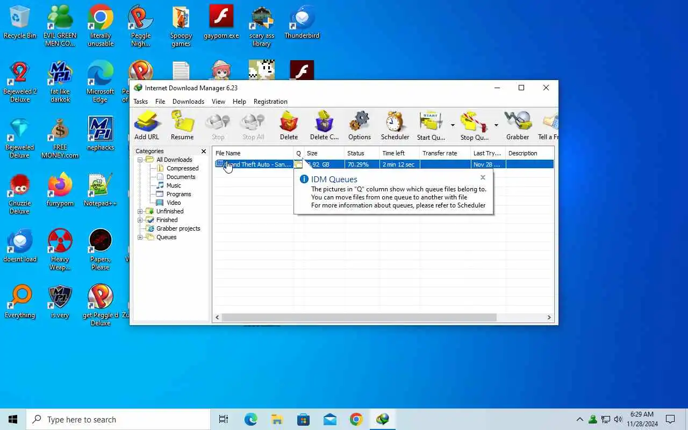688x430 pixels.
Task: Open the View menu
Action: coord(218,102)
